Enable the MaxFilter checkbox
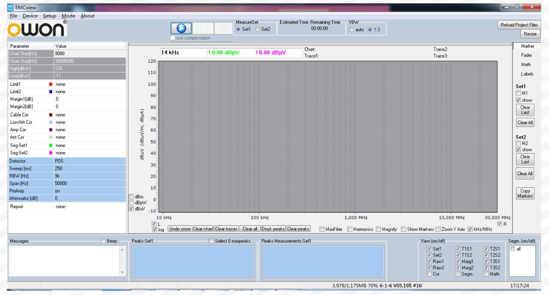The width and height of the screenshot is (549, 295). point(322,229)
